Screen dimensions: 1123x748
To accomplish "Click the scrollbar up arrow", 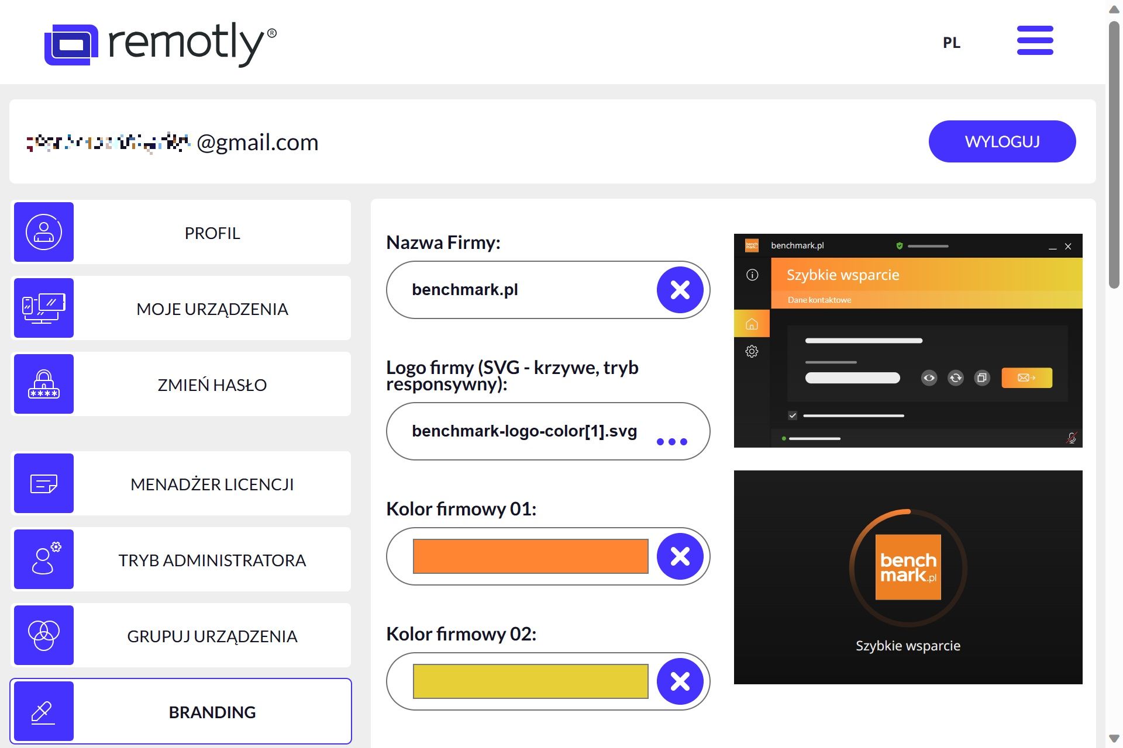I will click(x=1114, y=9).
